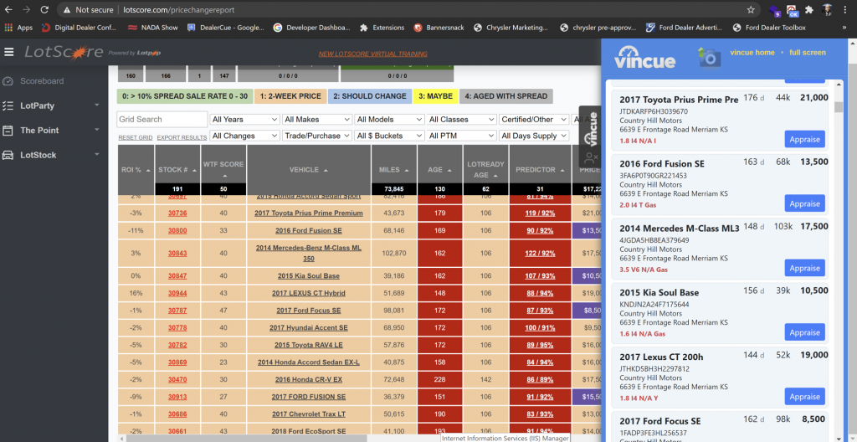The width and height of the screenshot is (857, 442).
Task: Select the 1: 2-Week Price tab
Action: (x=290, y=96)
